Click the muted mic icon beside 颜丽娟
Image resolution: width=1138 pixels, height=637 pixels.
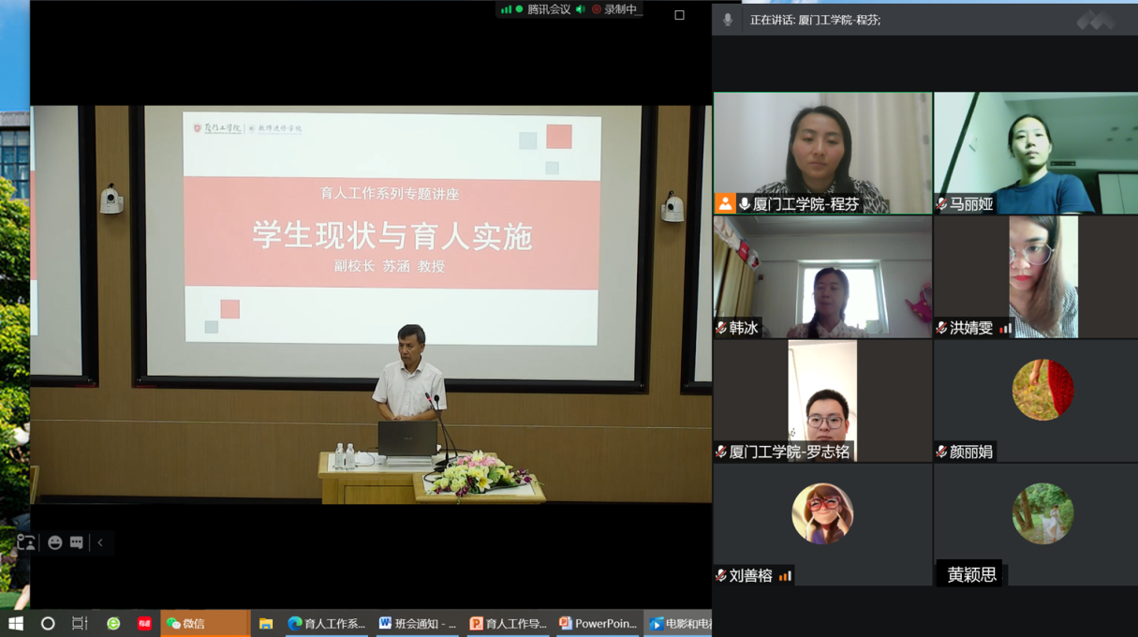[x=941, y=452]
